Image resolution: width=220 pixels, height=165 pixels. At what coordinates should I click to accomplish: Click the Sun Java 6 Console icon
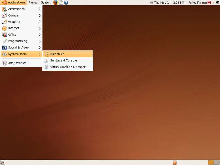coord(46,61)
